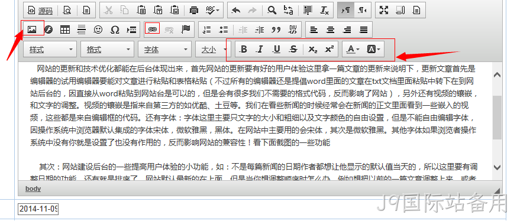Toggle left-to-right text direction
This screenshot has height=221, width=517.
point(346,10)
